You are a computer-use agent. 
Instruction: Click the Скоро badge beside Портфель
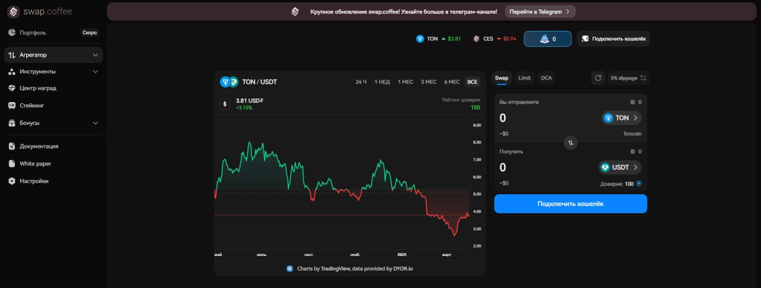[89, 33]
